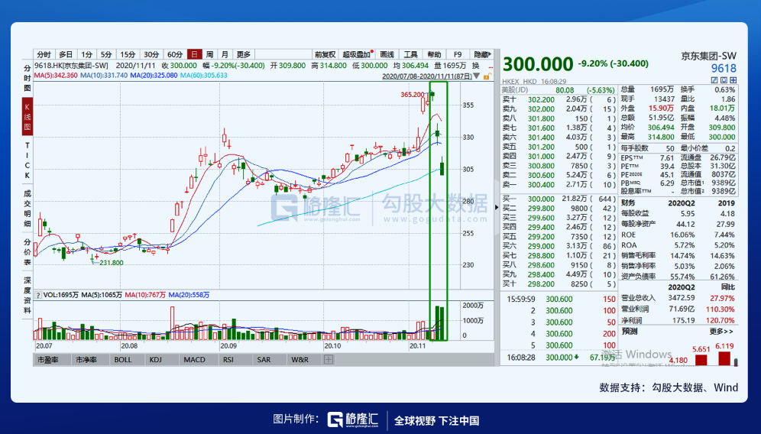Image resolution: width=761 pixels, height=434 pixels.
Task: Open the 帮助 help menu
Action: click(435, 54)
